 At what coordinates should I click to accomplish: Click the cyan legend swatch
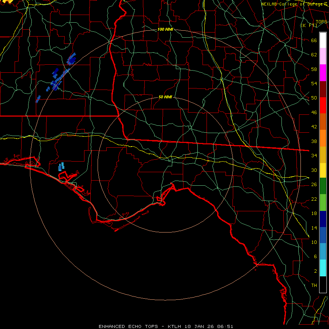click(x=323, y=268)
